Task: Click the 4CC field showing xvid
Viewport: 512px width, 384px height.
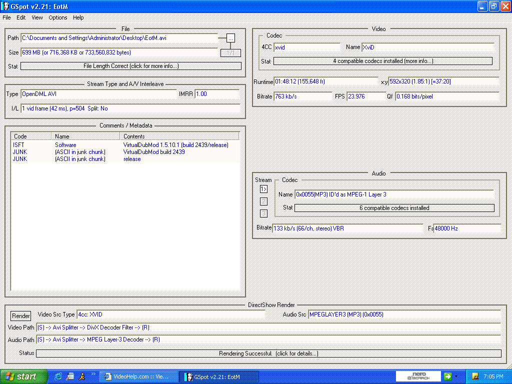Action: pos(307,47)
